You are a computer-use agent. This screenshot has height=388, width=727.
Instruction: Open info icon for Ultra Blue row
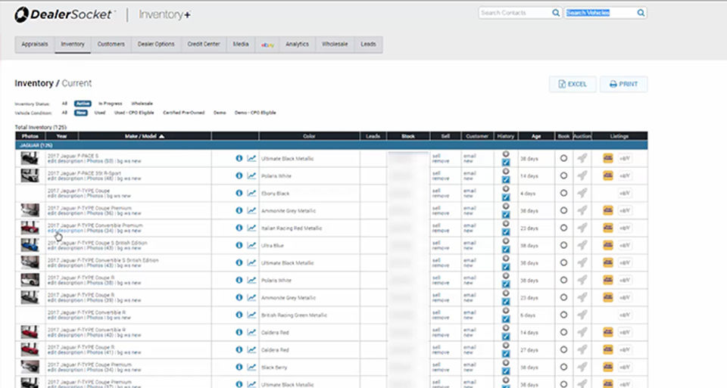tap(239, 245)
